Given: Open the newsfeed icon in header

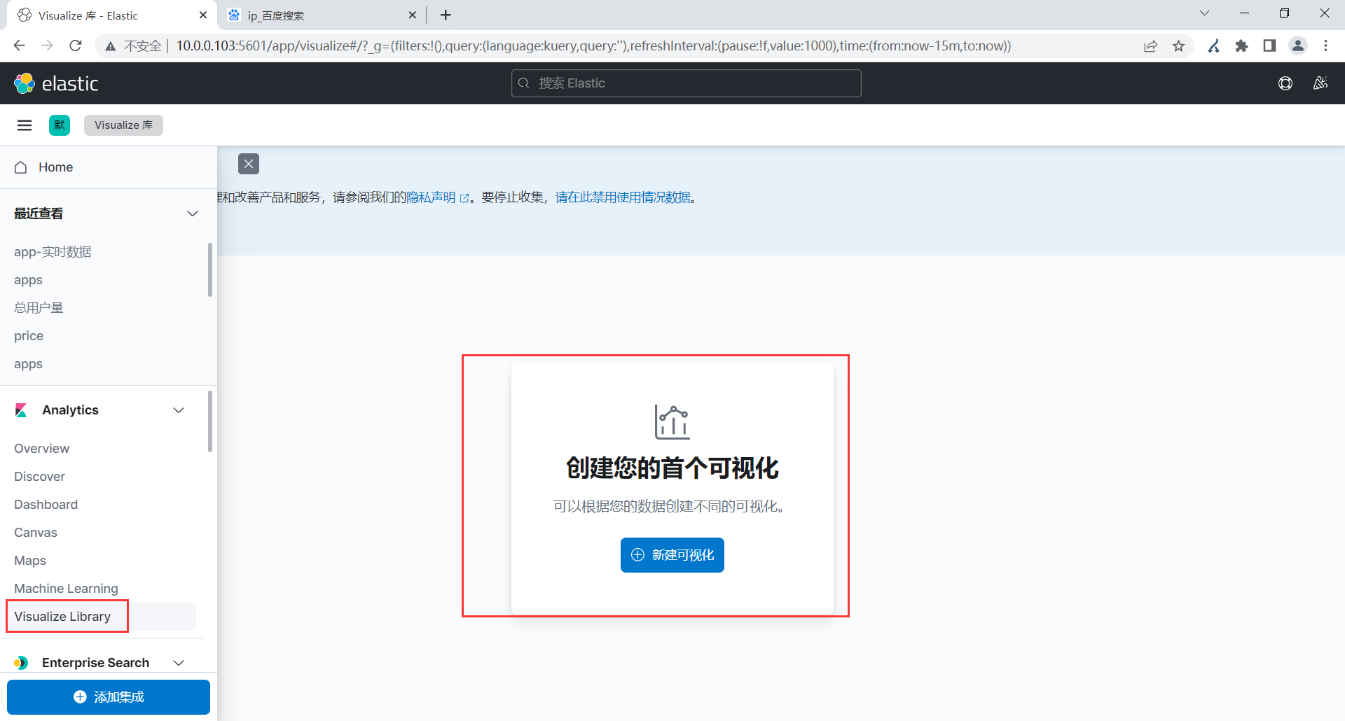Looking at the screenshot, I should [1320, 83].
